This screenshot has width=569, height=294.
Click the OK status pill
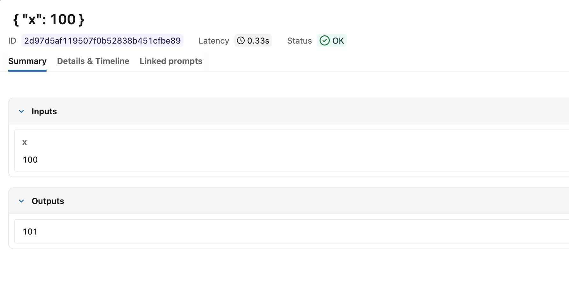click(x=332, y=40)
